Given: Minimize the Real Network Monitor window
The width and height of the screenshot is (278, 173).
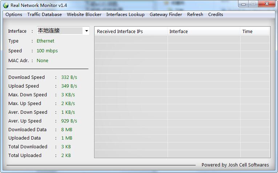Looking at the screenshot, I should (x=243, y=4).
